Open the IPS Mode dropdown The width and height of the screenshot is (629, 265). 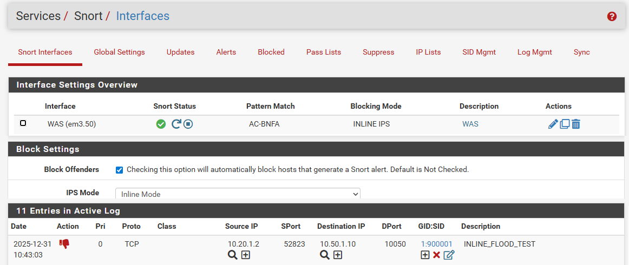click(x=238, y=194)
